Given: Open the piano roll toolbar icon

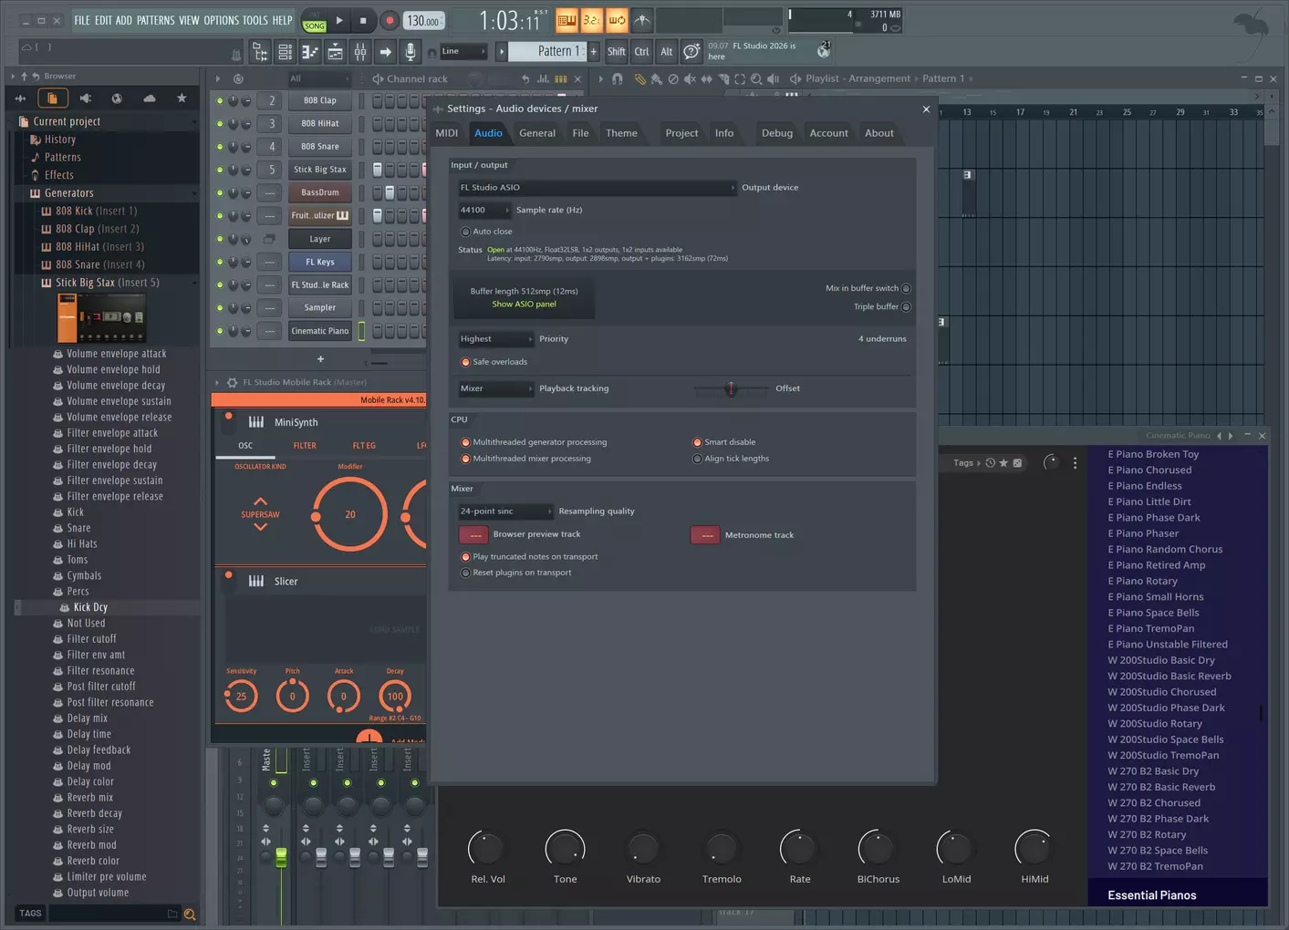Looking at the screenshot, I should pyautogui.click(x=310, y=52).
